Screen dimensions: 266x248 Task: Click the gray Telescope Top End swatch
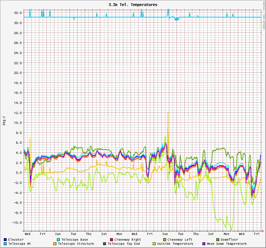click(x=105, y=244)
